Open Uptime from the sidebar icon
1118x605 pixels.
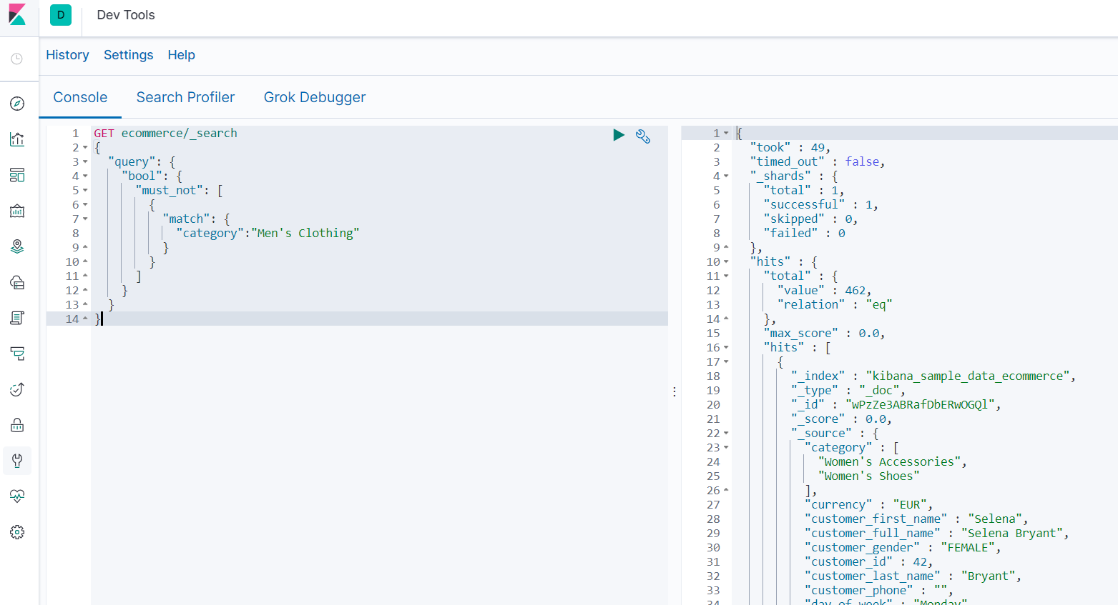point(17,389)
